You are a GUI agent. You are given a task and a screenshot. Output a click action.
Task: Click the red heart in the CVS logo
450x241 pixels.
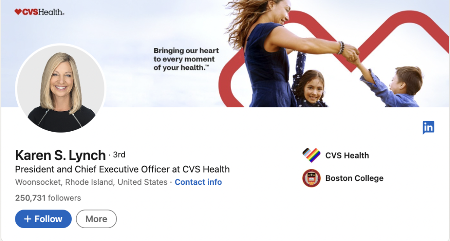pos(18,12)
